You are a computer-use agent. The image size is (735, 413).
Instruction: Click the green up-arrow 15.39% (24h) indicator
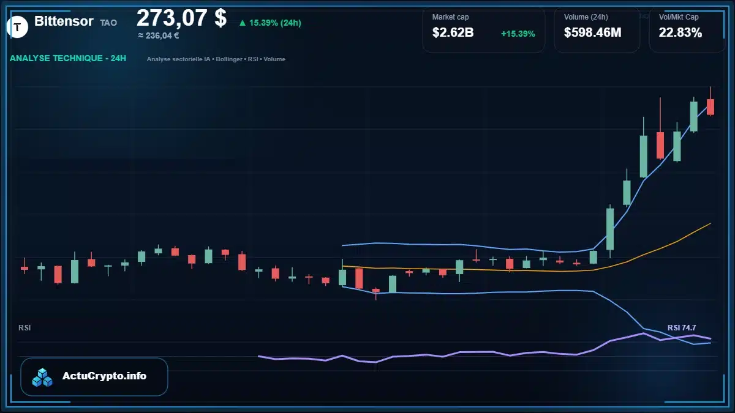[x=270, y=23]
